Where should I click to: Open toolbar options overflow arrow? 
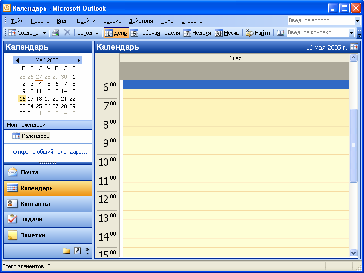(360, 33)
